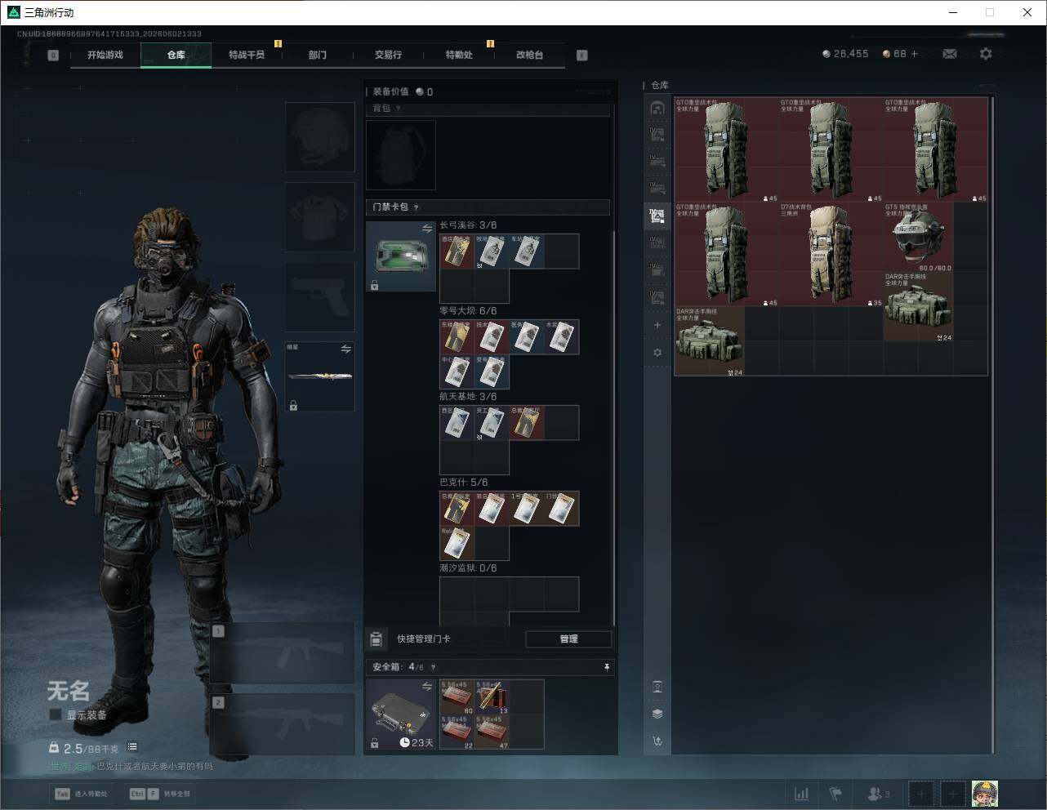The width and height of the screenshot is (1047, 810).
Task: Open warehouse tab settings gear
Action: pyautogui.click(x=657, y=353)
